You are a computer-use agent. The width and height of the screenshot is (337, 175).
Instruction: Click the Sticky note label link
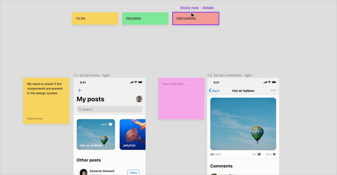pos(189,8)
